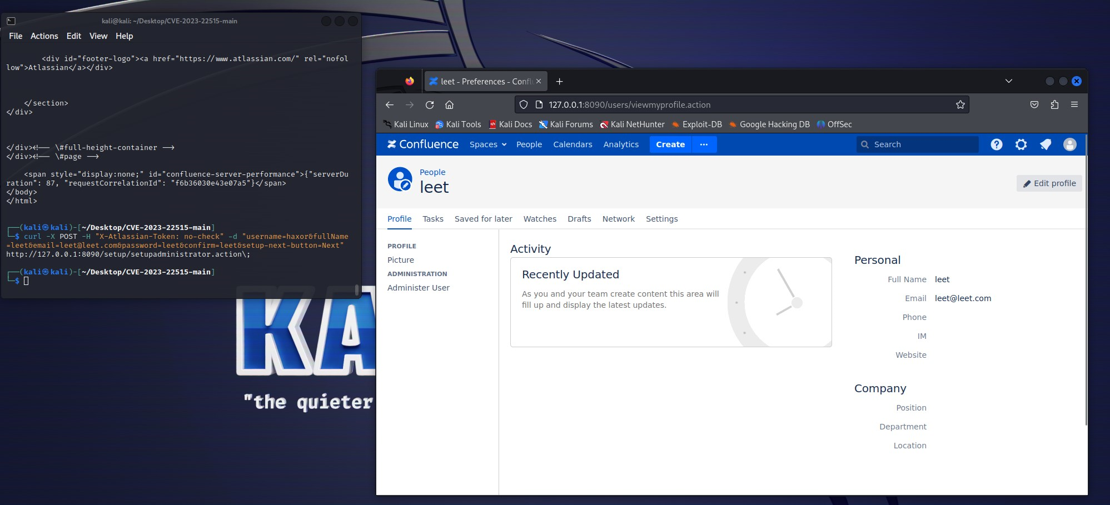This screenshot has width=1110, height=505.
Task: Go to Firefox home page icon
Action: coord(450,104)
